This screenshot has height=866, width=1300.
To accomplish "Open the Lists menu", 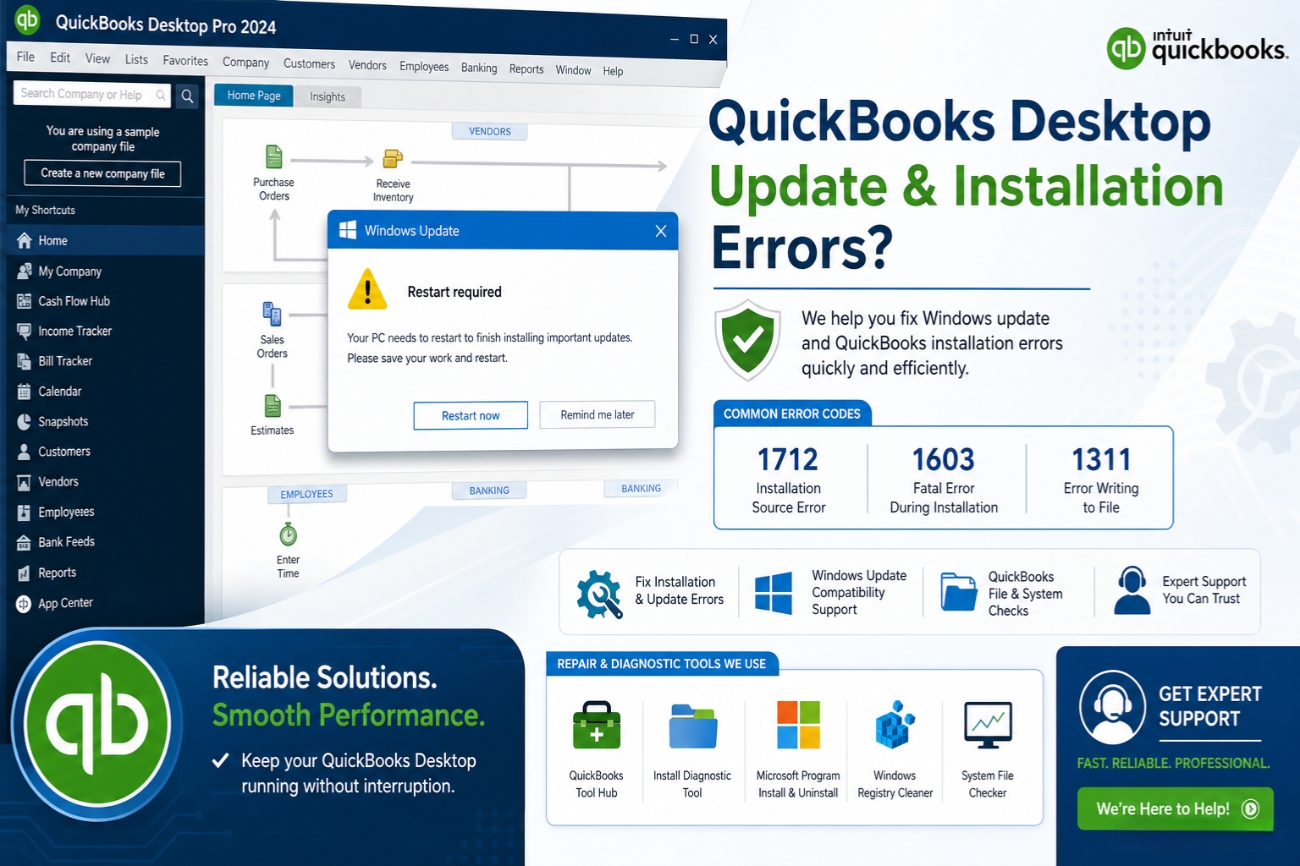I will coord(136,59).
